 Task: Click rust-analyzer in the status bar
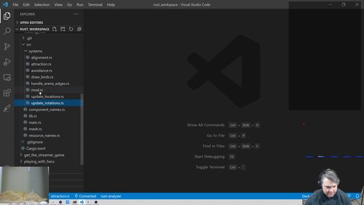(111, 196)
